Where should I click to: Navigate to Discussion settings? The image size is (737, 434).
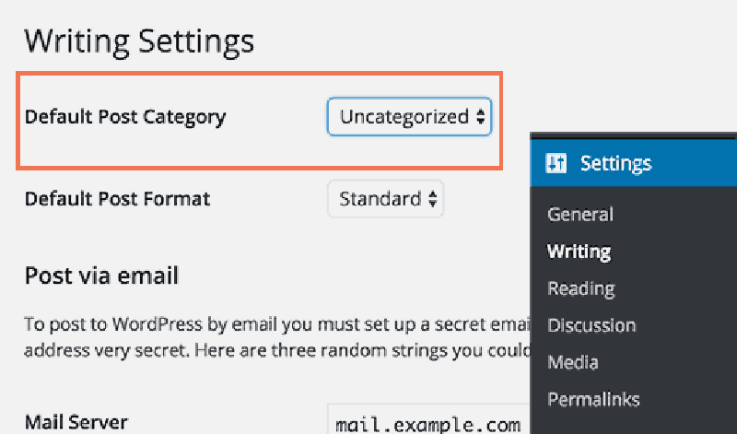(x=591, y=325)
